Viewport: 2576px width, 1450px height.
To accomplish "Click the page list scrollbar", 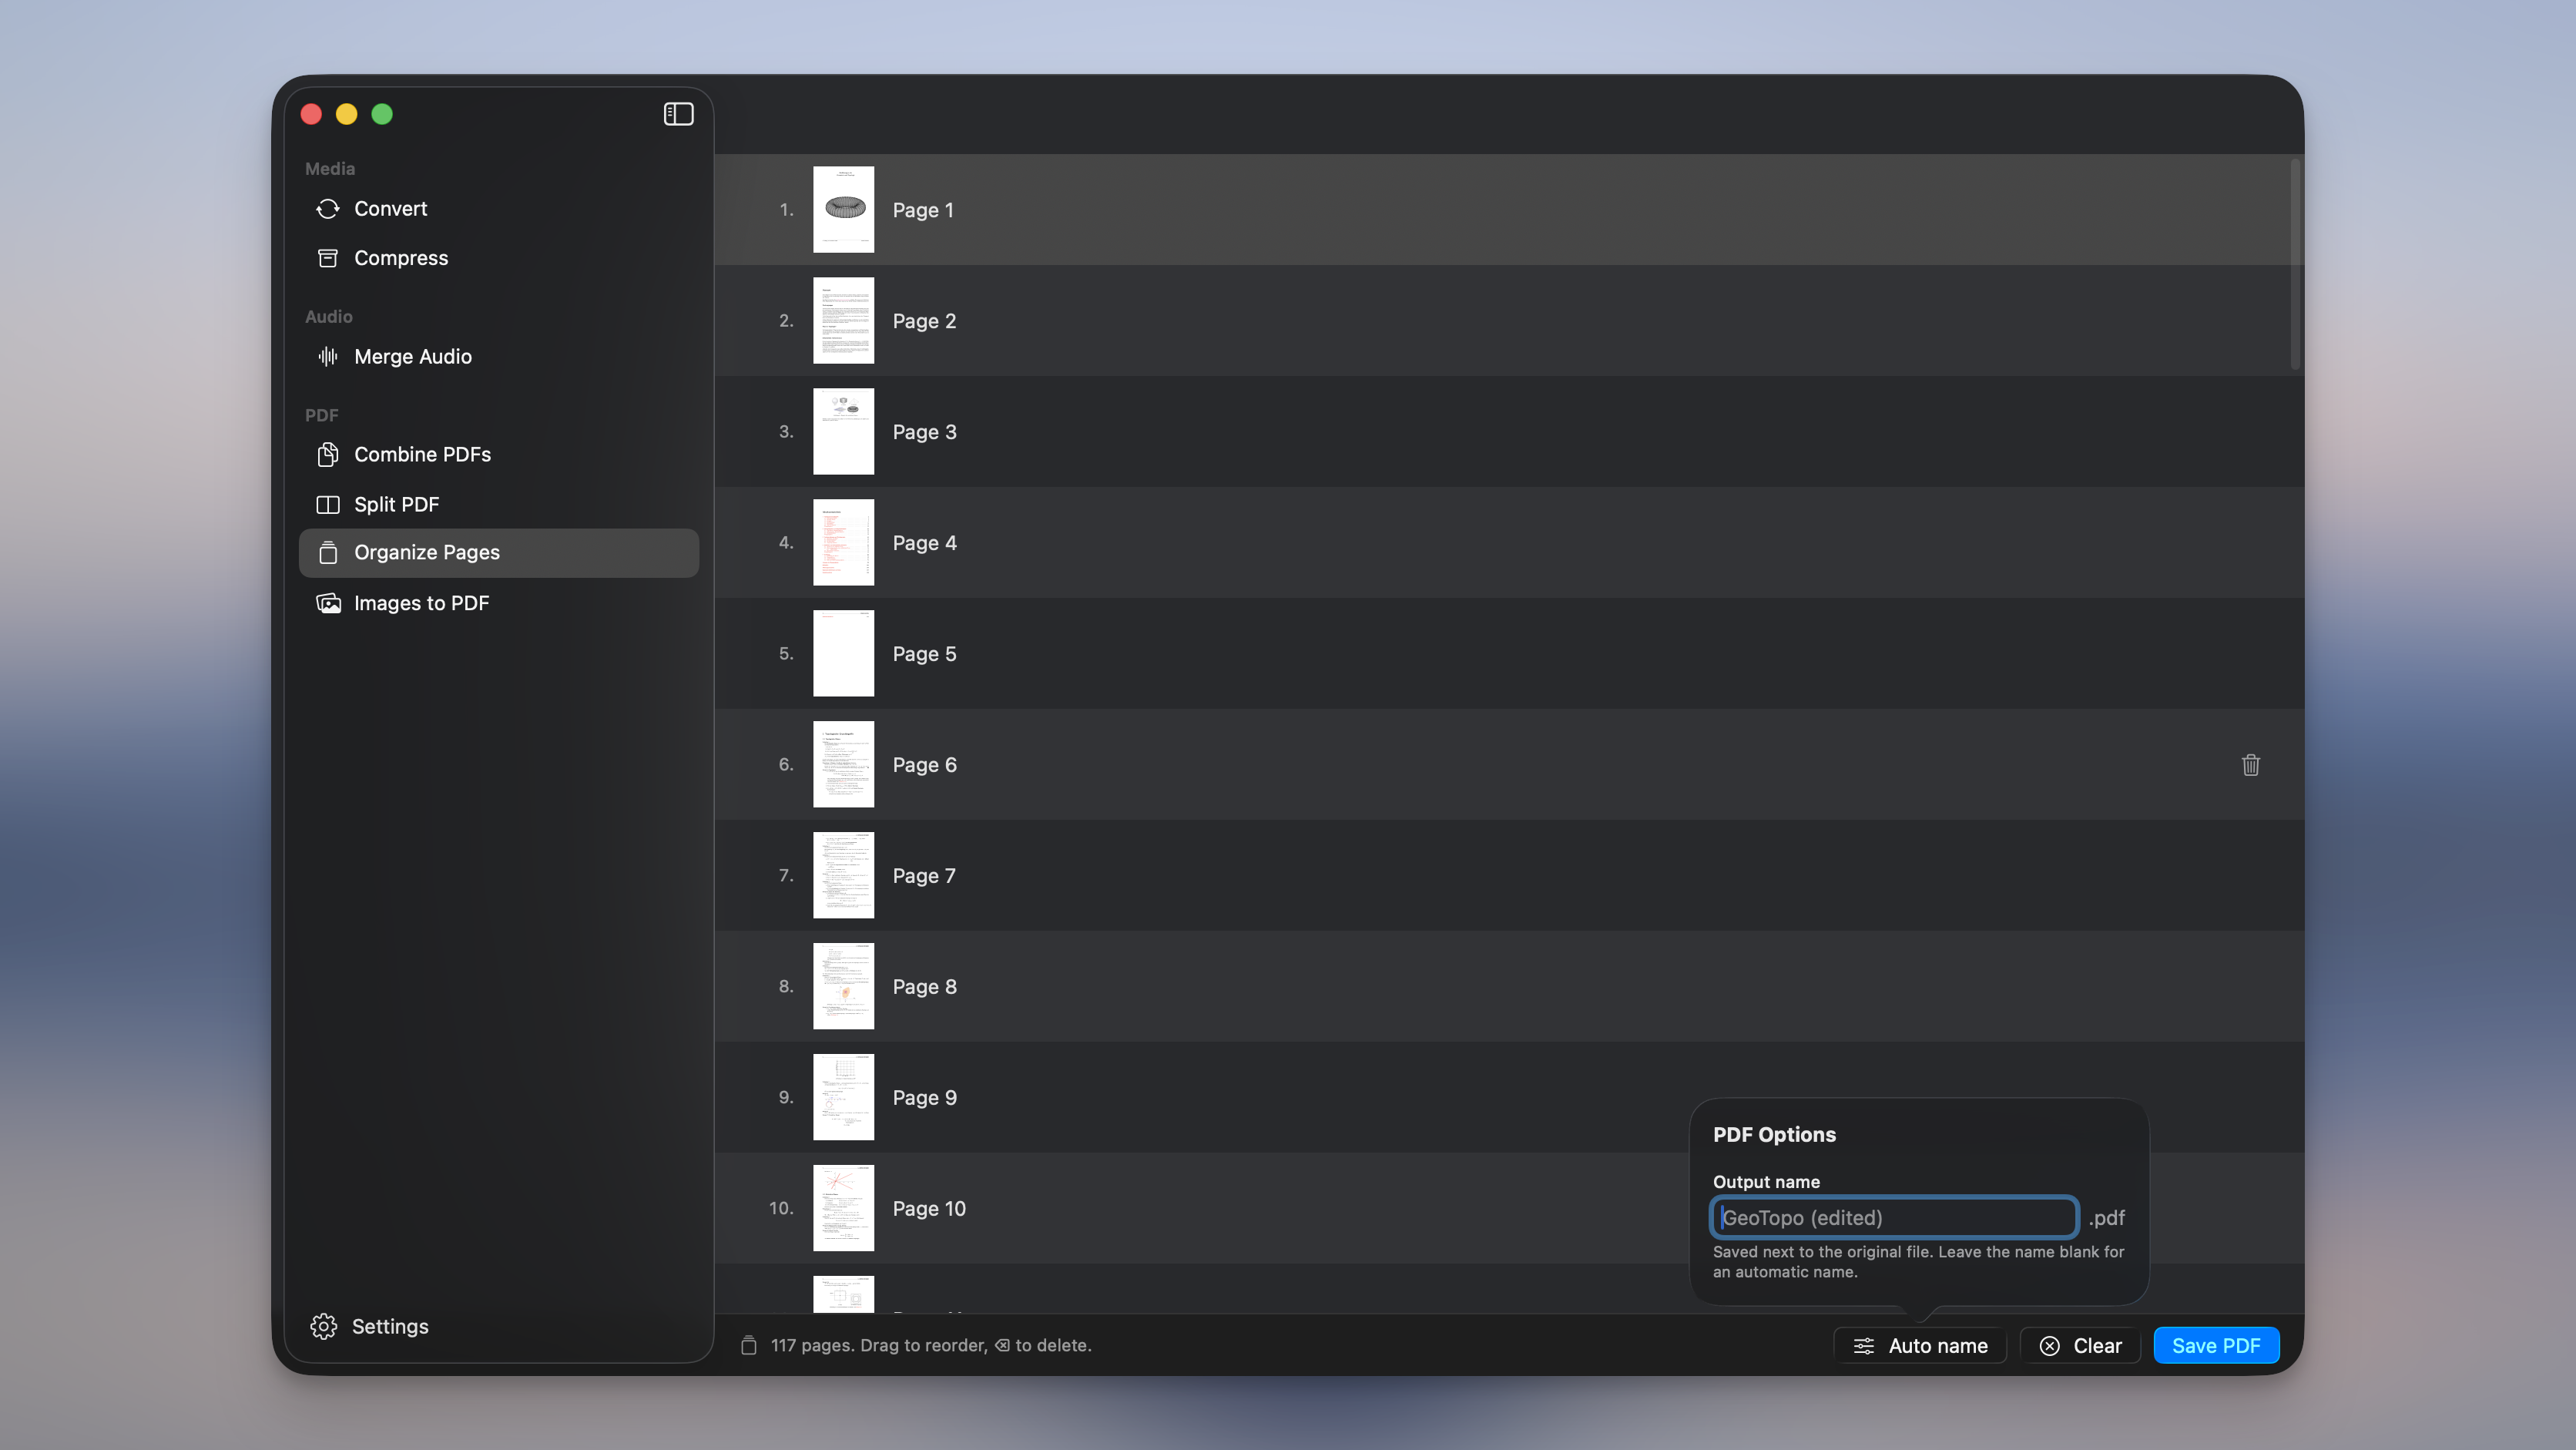I will (x=2295, y=264).
